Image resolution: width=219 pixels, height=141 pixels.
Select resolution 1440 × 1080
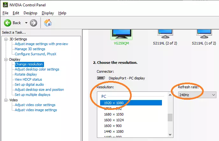pos(114,131)
